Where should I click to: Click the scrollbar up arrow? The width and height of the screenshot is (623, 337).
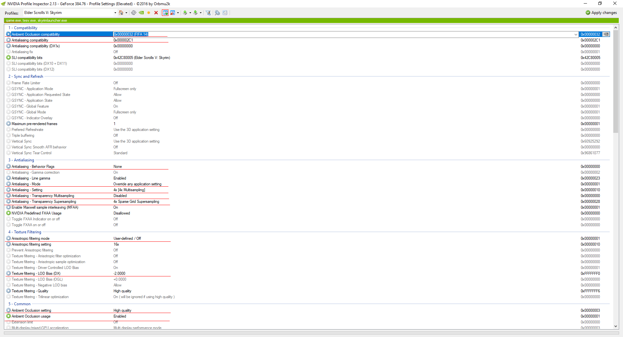pyautogui.click(x=616, y=28)
